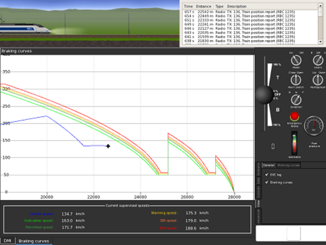Sort log by Time column header

coord(188,7)
